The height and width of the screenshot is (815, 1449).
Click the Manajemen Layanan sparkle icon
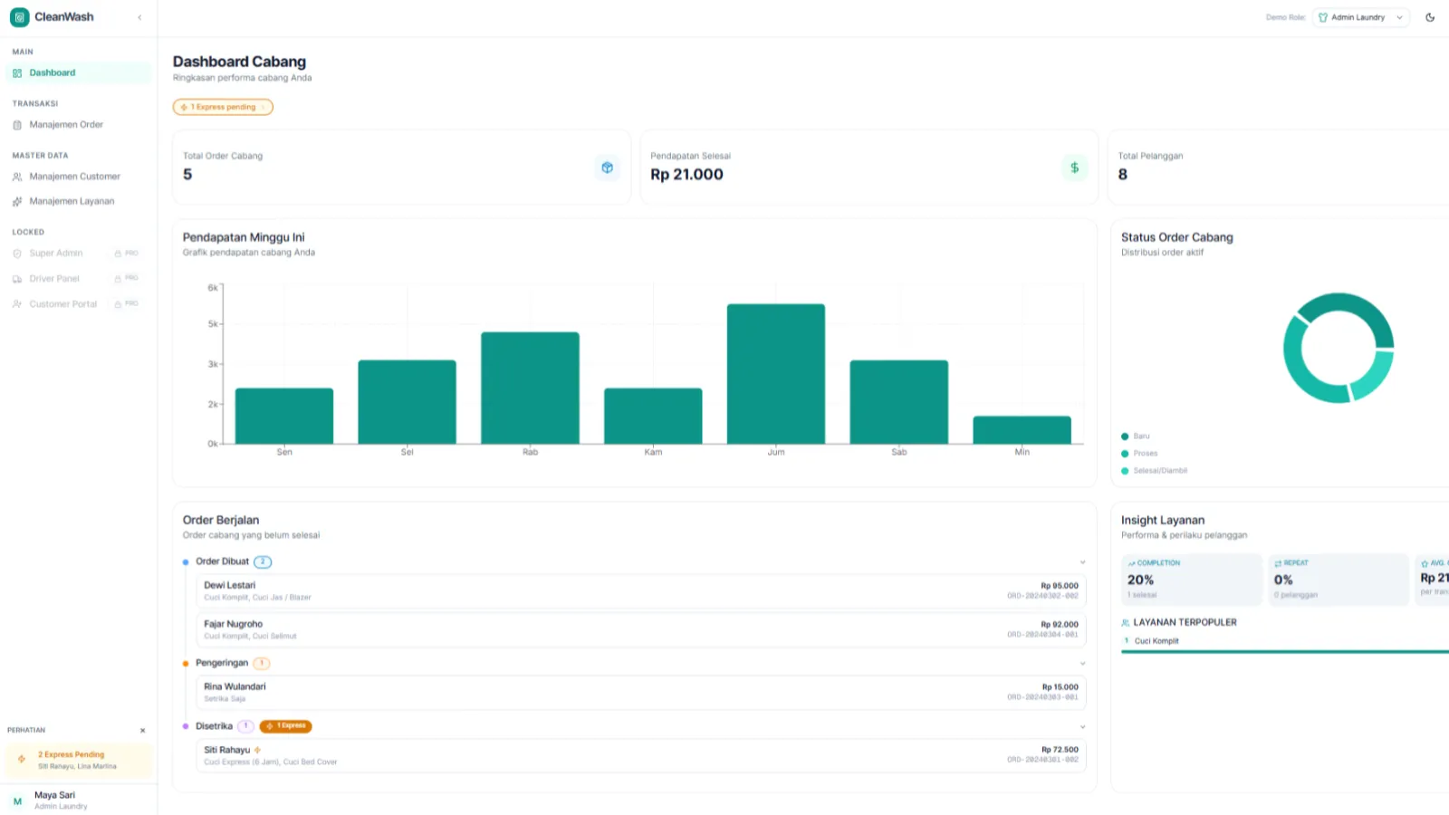[17, 202]
